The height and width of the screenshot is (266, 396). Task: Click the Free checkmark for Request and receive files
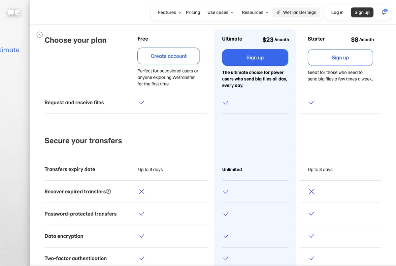coord(142,102)
